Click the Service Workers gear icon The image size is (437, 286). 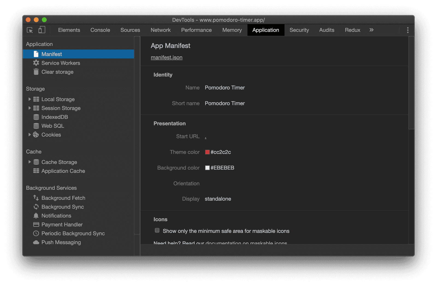tap(36, 63)
